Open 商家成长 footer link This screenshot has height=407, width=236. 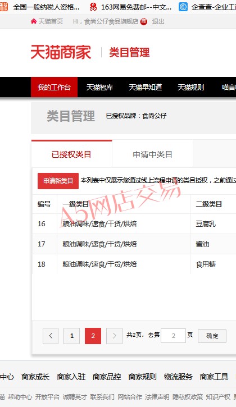(35, 377)
